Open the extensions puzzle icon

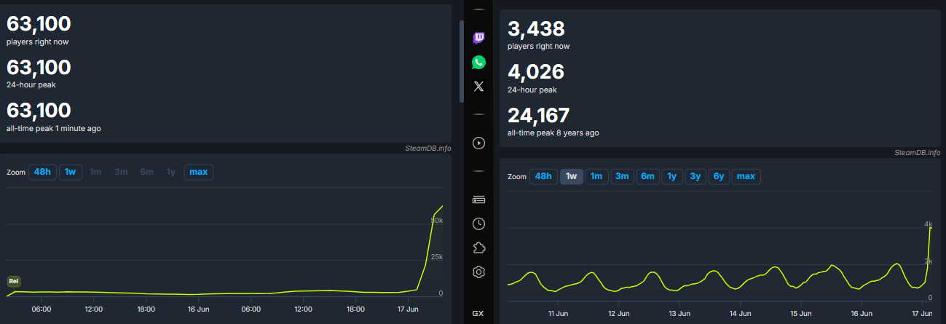[x=478, y=248]
